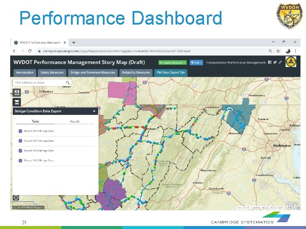
Task: Select the PM Data Export Tab
Action: click(x=171, y=73)
